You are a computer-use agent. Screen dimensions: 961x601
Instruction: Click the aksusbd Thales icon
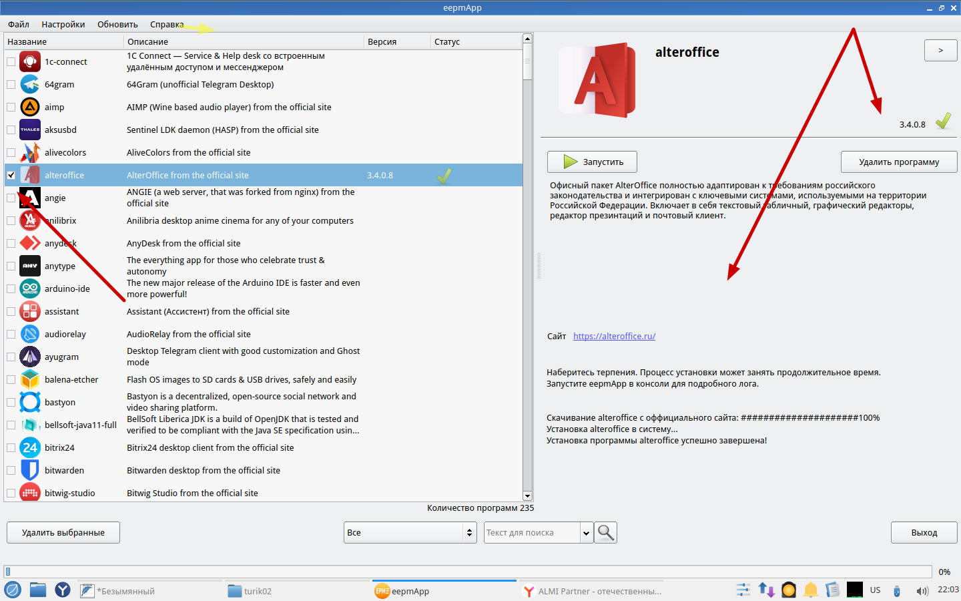pyautogui.click(x=30, y=130)
